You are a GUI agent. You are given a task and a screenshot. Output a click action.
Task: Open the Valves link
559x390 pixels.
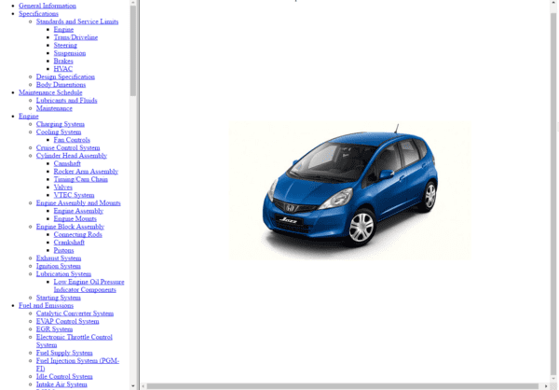coord(62,187)
